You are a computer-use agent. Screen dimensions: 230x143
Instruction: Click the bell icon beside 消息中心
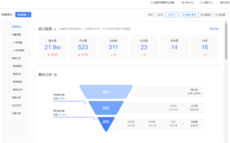(202, 3)
